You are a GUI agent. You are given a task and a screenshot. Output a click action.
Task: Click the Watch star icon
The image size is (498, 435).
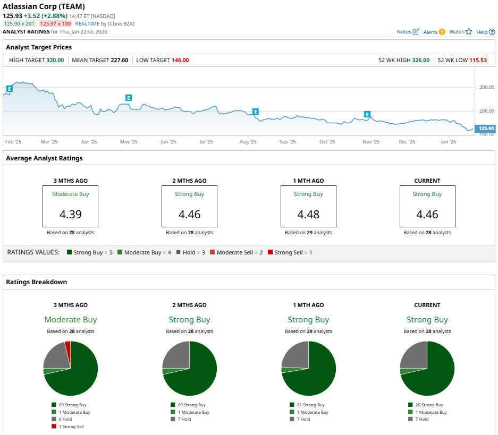469,32
